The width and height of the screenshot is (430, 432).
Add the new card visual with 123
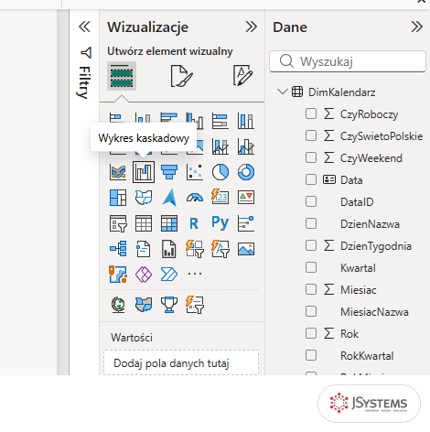click(220, 197)
